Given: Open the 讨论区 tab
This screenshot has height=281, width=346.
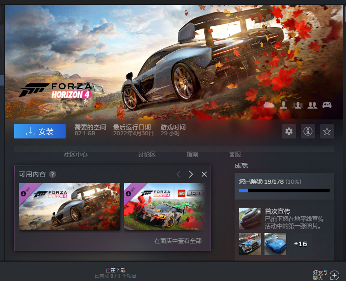Looking at the screenshot, I should click(x=147, y=154).
